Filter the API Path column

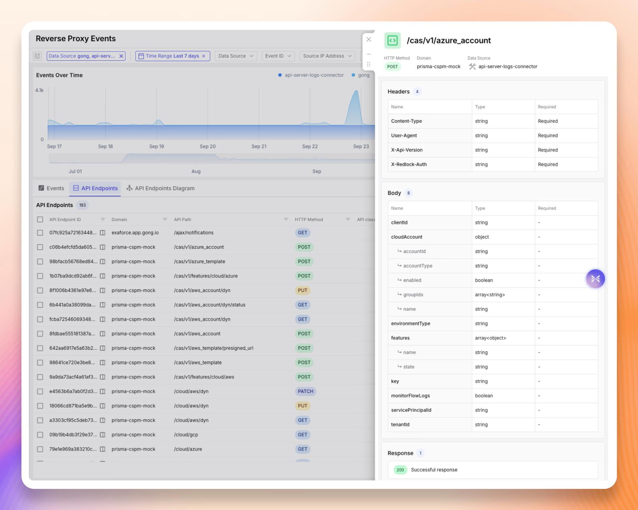point(286,219)
